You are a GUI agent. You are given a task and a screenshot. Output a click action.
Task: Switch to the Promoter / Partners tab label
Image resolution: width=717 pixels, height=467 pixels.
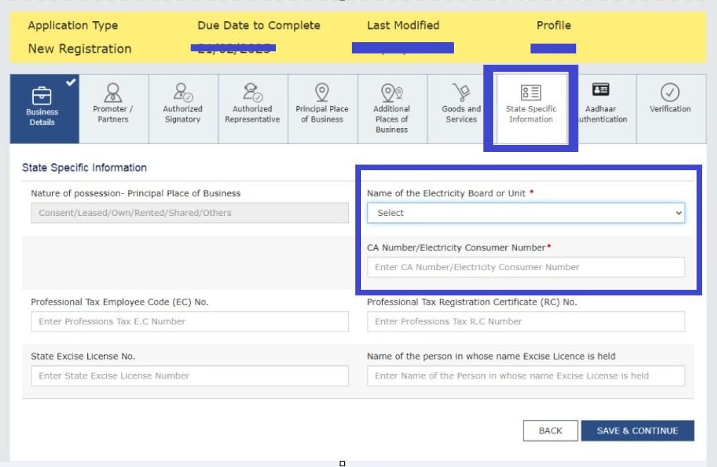pos(113,114)
